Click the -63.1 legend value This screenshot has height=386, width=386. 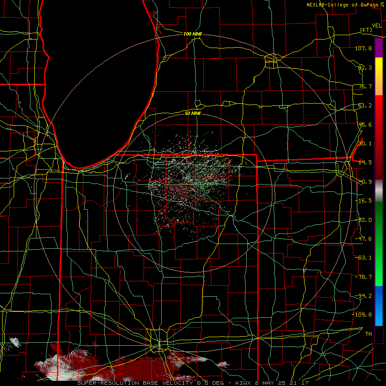point(363,258)
